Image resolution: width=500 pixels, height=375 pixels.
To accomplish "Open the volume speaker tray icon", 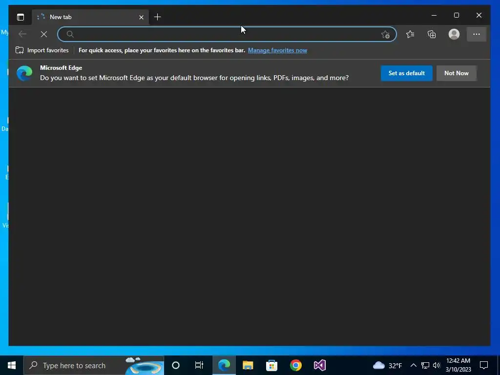I will (437, 365).
